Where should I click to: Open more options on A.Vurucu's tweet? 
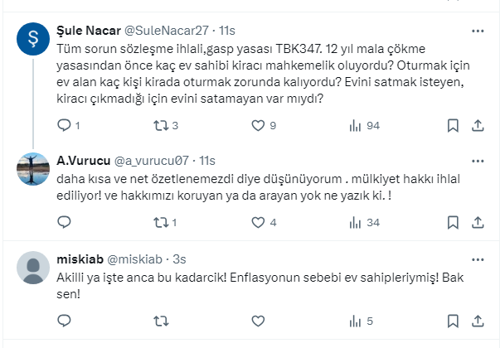coord(478,160)
